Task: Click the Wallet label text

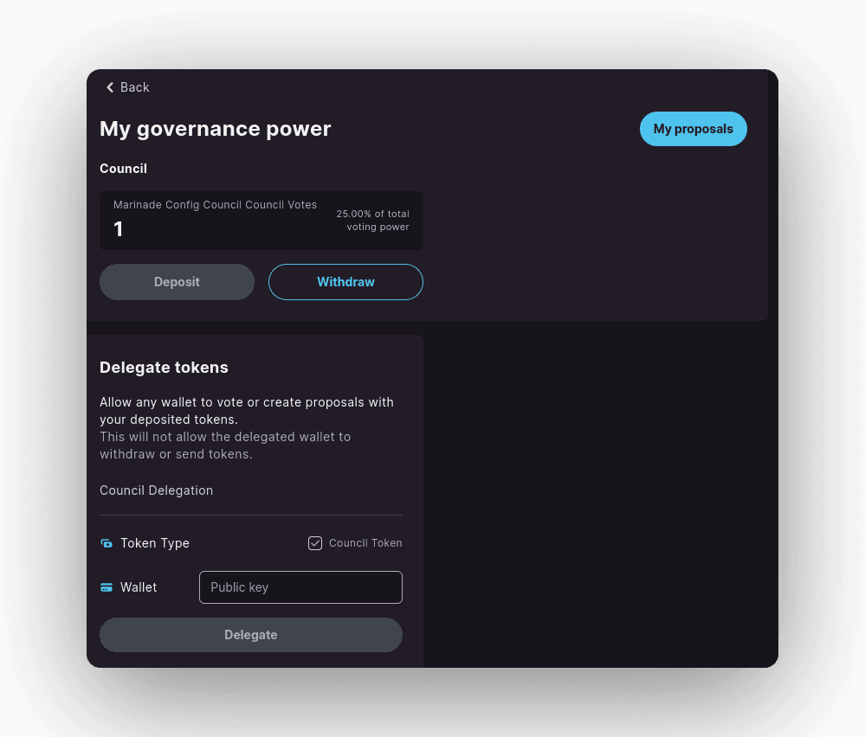Action: click(x=139, y=587)
